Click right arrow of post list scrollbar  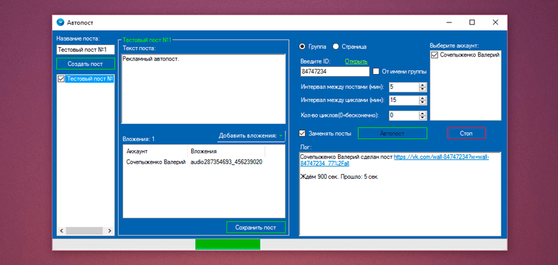pyautogui.click(x=110, y=231)
